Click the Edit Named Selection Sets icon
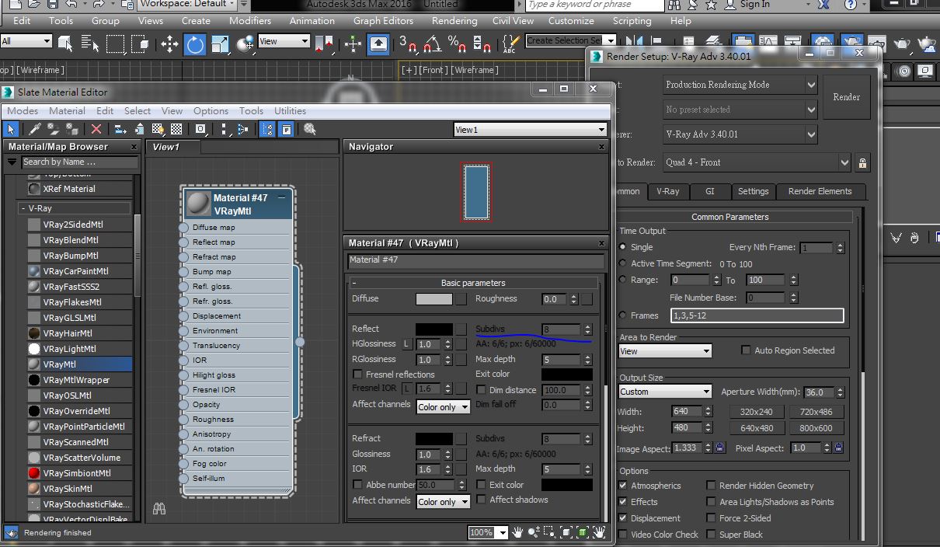This screenshot has height=547, width=940. pyautogui.click(x=510, y=44)
